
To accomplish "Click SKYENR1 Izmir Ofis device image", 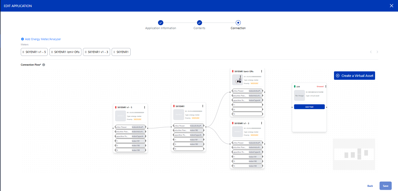I will [237, 80].
